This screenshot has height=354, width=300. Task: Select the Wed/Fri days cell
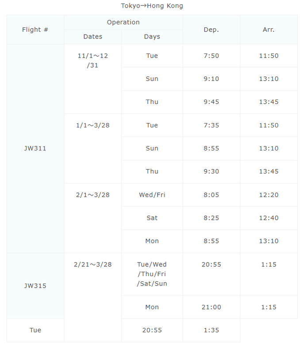pos(152,195)
